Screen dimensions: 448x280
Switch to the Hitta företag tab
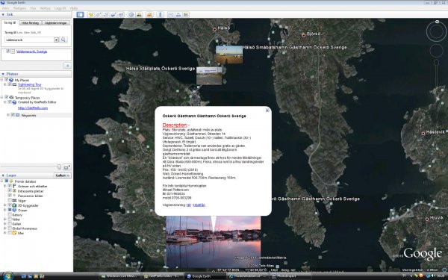(31, 23)
